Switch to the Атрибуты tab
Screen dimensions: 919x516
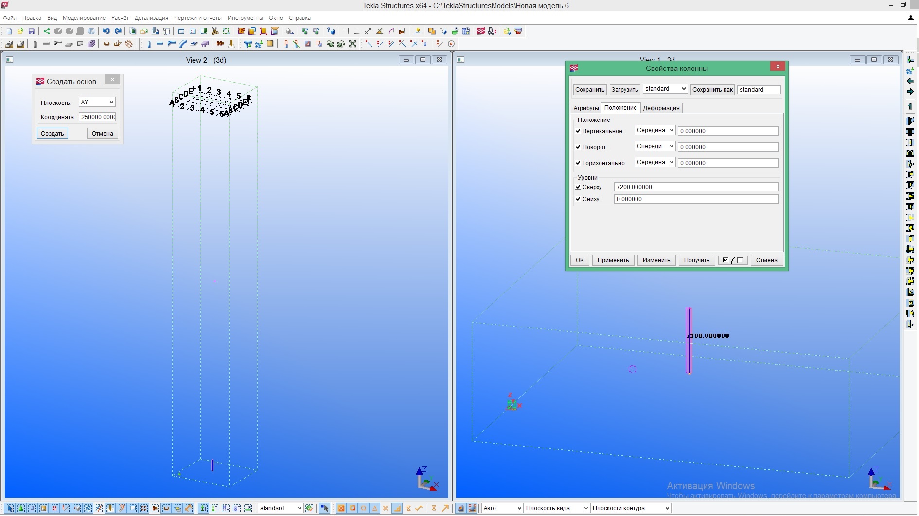point(586,108)
